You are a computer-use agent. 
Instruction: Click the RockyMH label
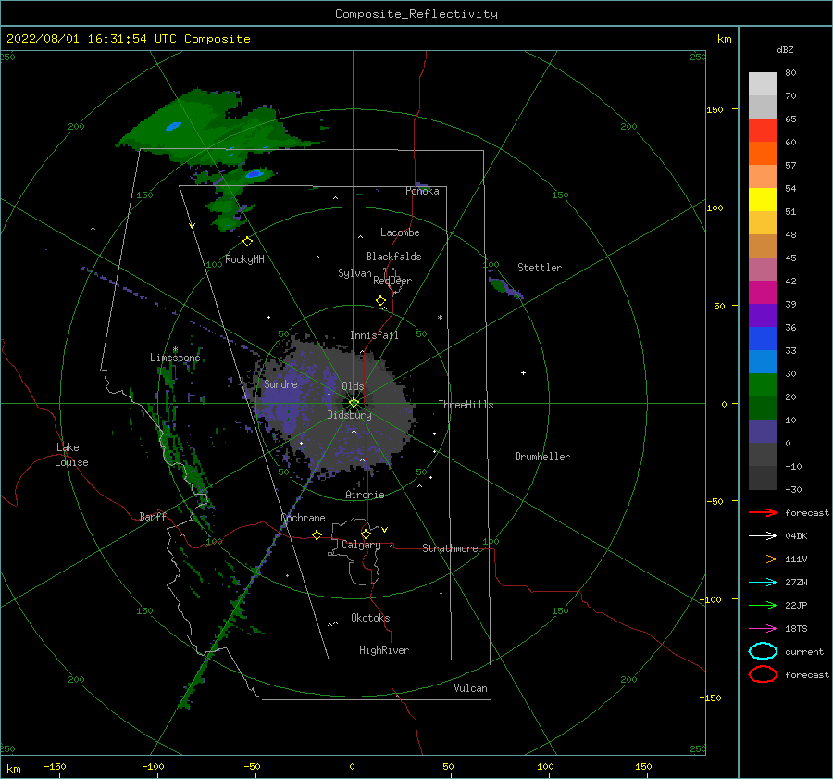pyautogui.click(x=245, y=259)
